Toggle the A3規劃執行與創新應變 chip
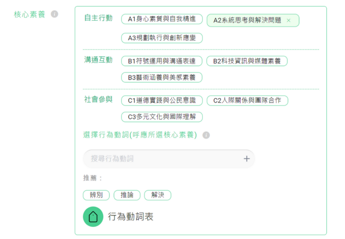 pos(162,38)
